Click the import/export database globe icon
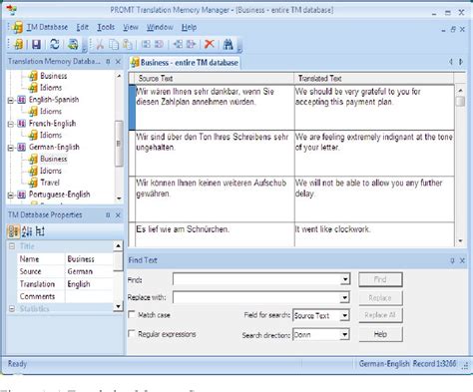Image resolution: width=473 pixels, height=392 pixels. click(x=73, y=44)
